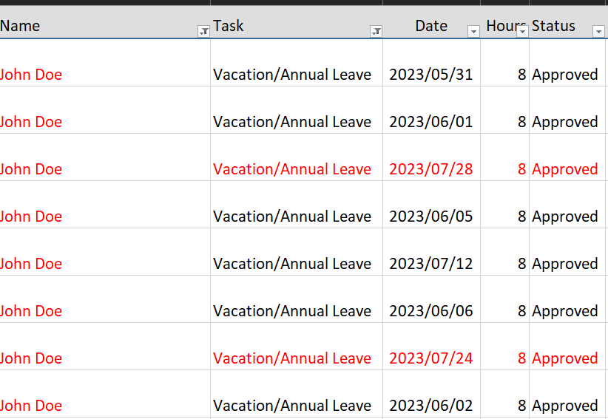Select John Doe in the 2023/05/31 row
Screen dimensions: 608x419
31,75
